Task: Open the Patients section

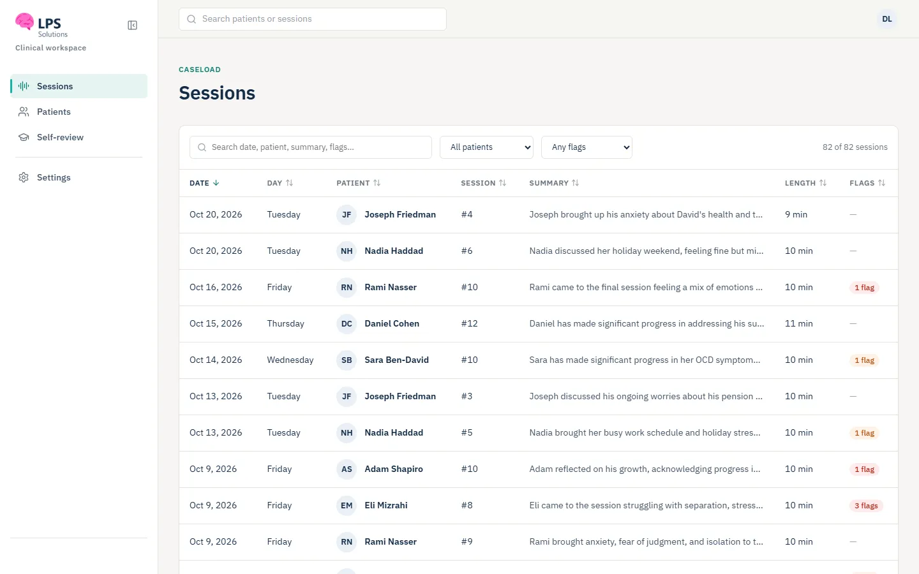Action: point(79,112)
